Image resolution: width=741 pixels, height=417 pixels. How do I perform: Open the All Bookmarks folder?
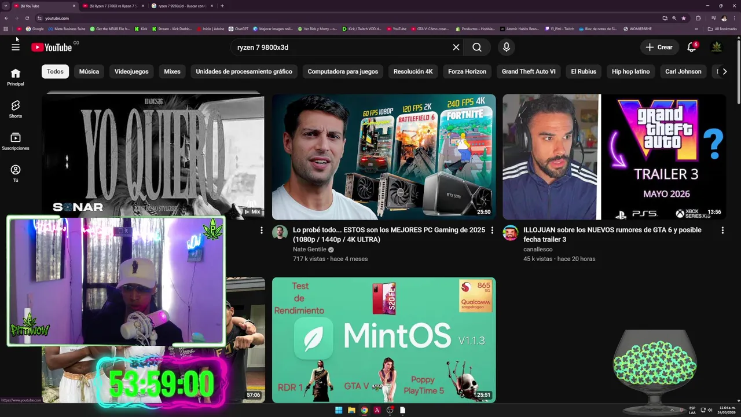pos(722,28)
